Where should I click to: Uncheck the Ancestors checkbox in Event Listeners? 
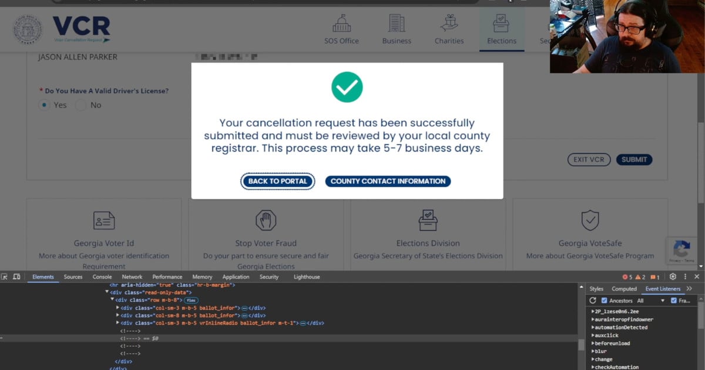(x=604, y=301)
